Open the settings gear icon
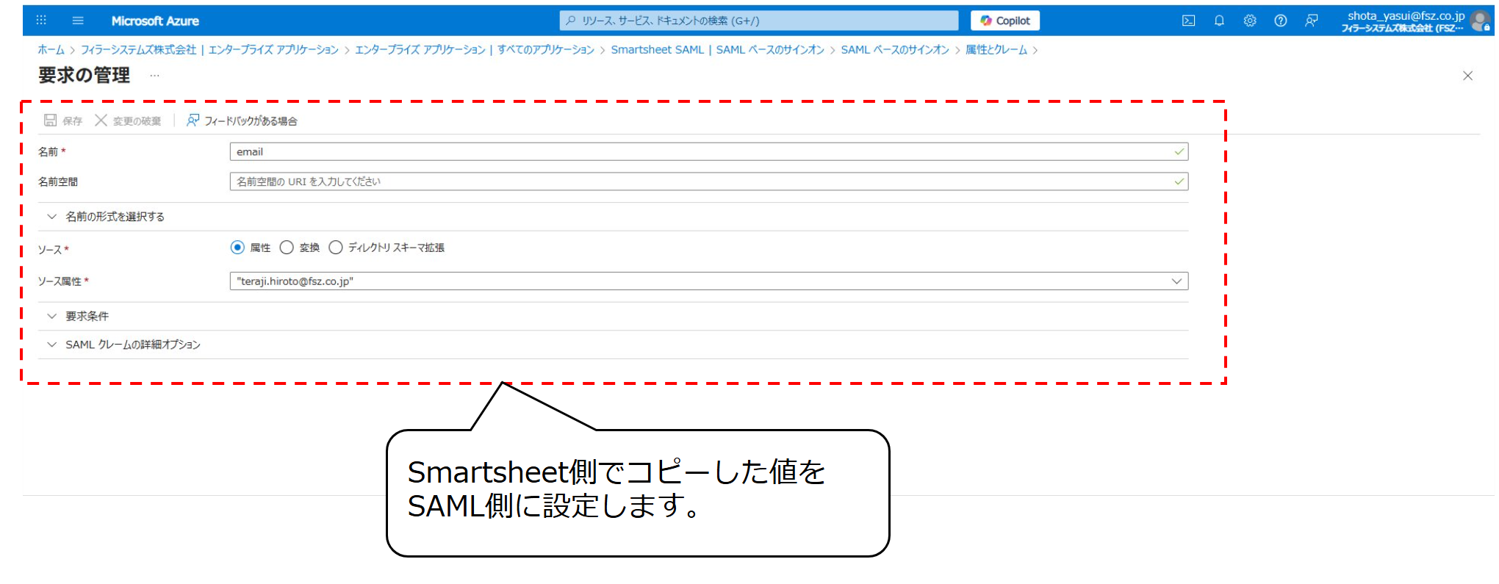 click(1250, 21)
